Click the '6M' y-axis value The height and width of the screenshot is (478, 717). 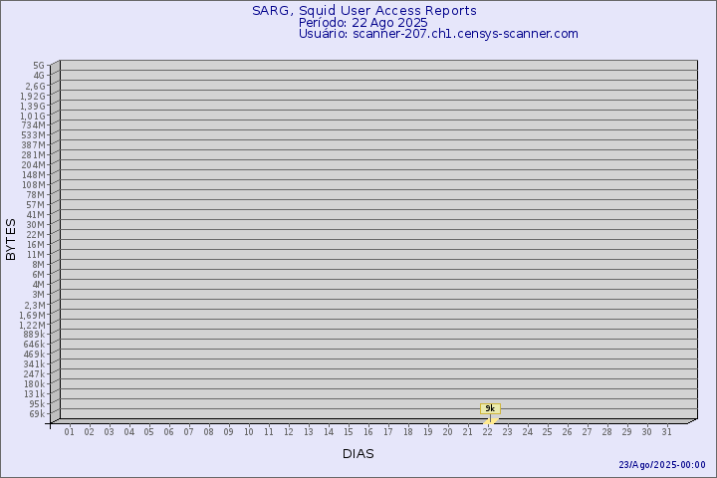[x=39, y=275]
